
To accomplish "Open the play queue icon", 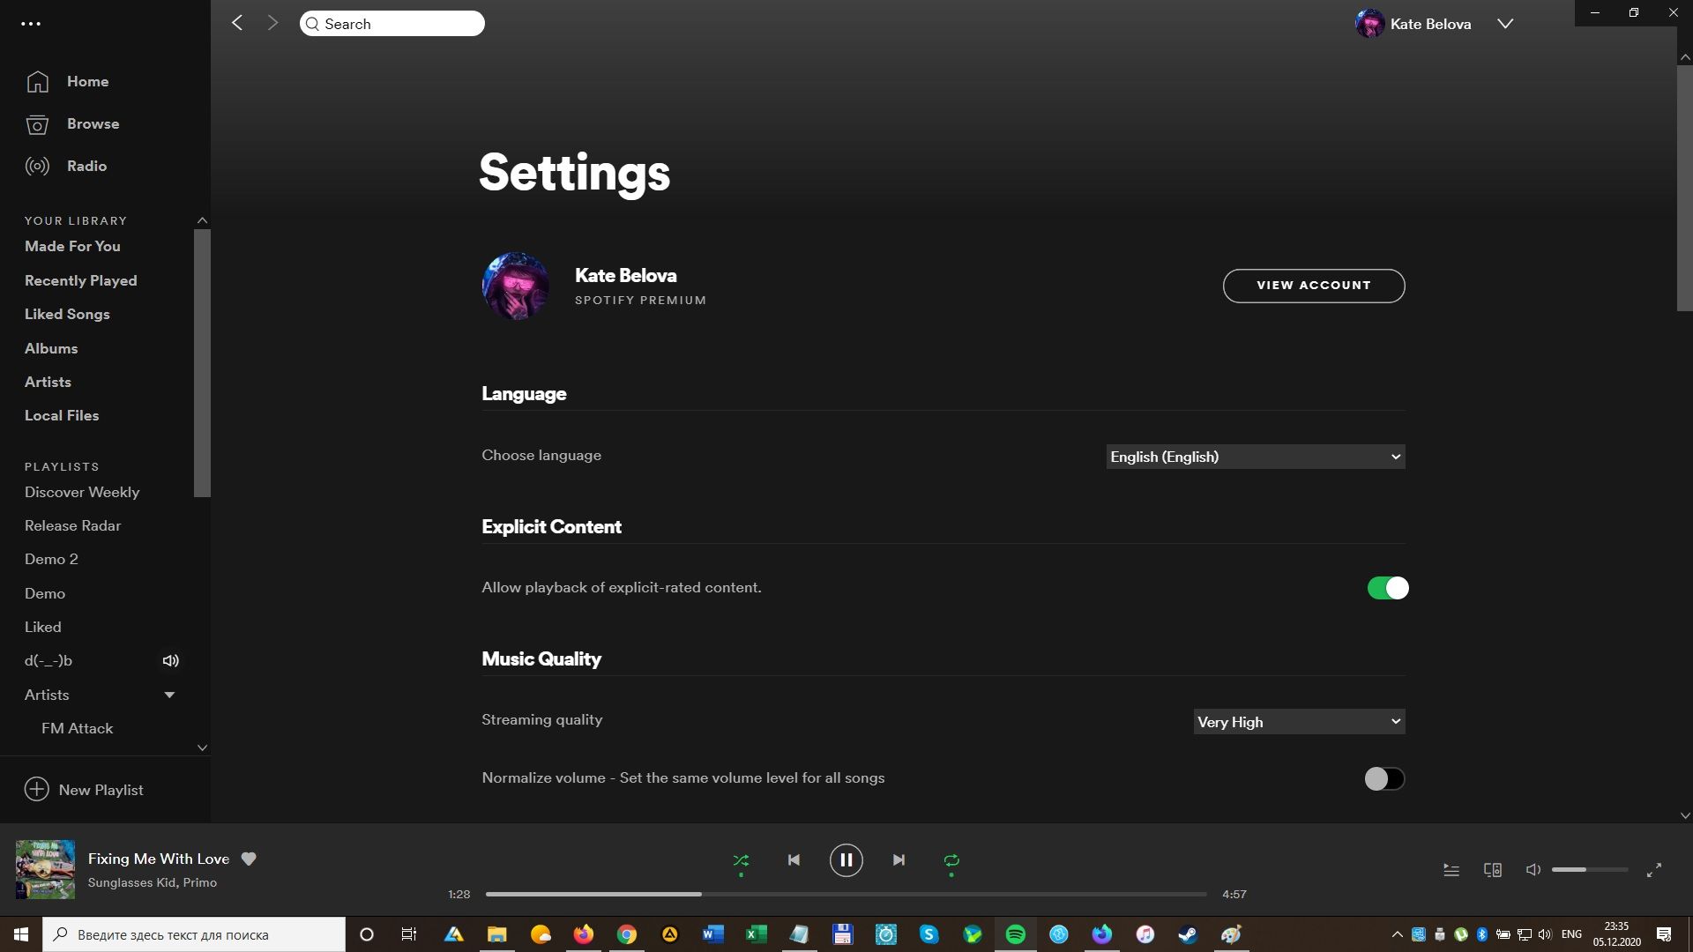I will (x=1451, y=870).
